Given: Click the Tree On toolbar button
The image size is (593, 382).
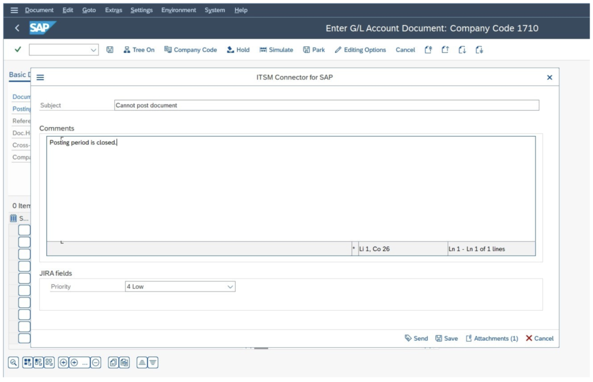Looking at the screenshot, I should (139, 50).
